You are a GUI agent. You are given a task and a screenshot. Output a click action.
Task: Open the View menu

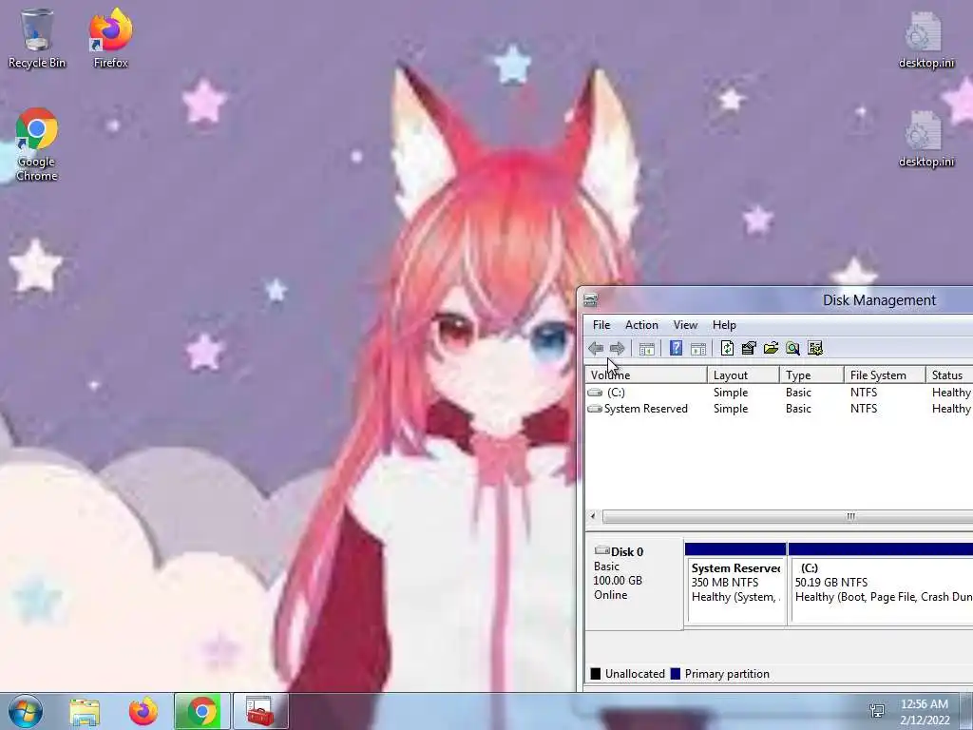686,325
